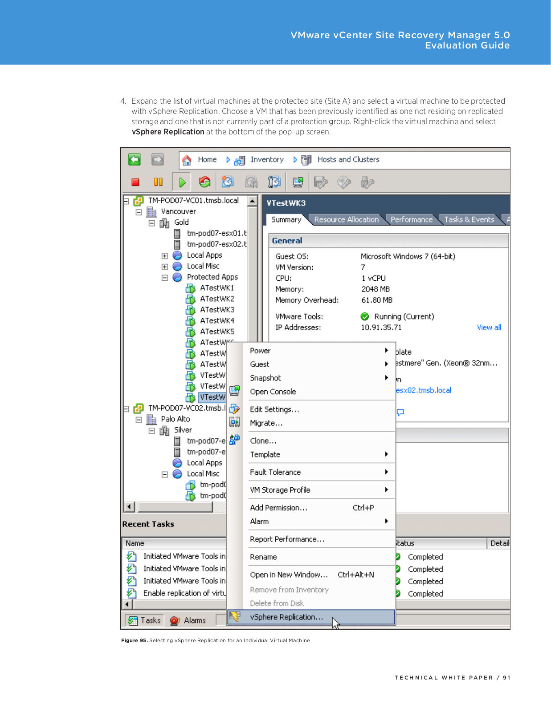Click Inventory in the navigation bar
The width and height of the screenshot is (551, 712).
pyautogui.click(x=267, y=160)
